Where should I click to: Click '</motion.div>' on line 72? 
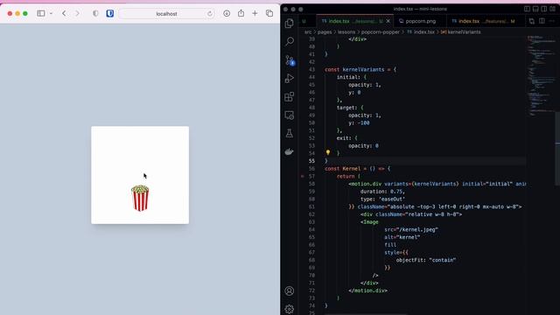click(x=367, y=290)
